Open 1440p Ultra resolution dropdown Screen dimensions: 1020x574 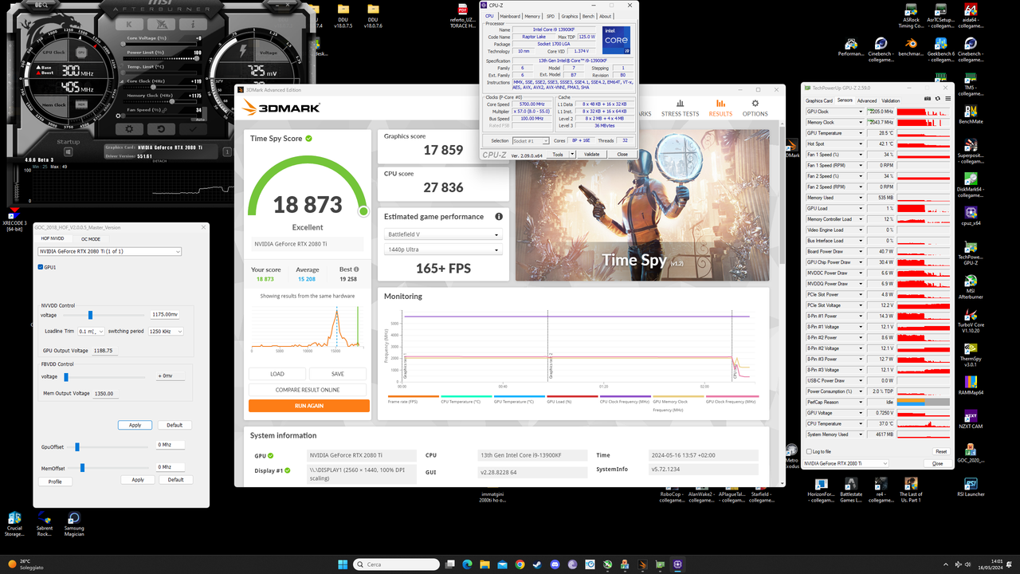(x=443, y=250)
